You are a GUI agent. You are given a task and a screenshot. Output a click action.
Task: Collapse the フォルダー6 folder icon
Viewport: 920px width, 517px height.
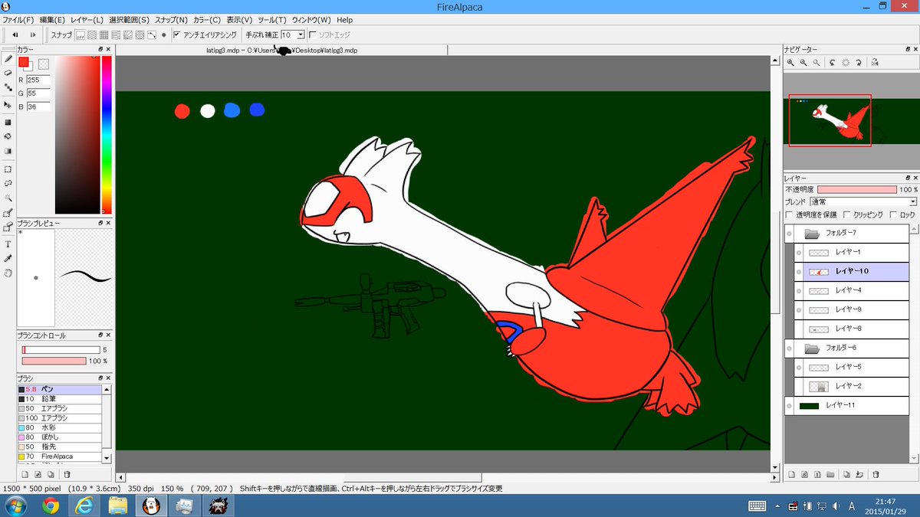(x=812, y=348)
